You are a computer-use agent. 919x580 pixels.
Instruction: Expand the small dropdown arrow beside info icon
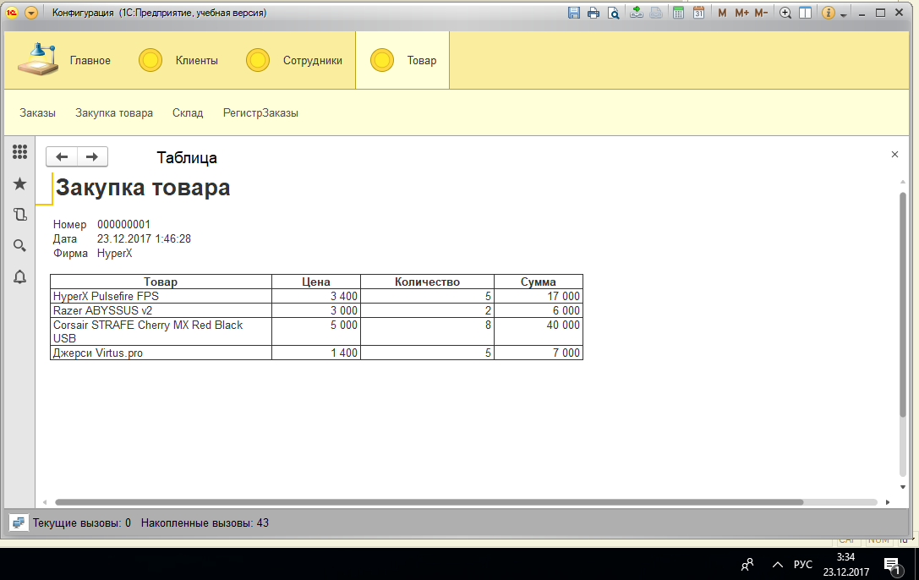[844, 14]
